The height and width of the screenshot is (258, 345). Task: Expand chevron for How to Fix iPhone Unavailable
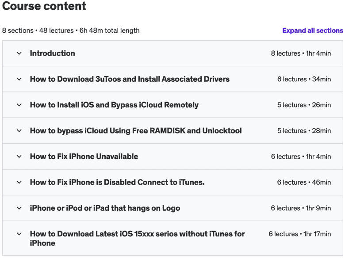(x=19, y=156)
